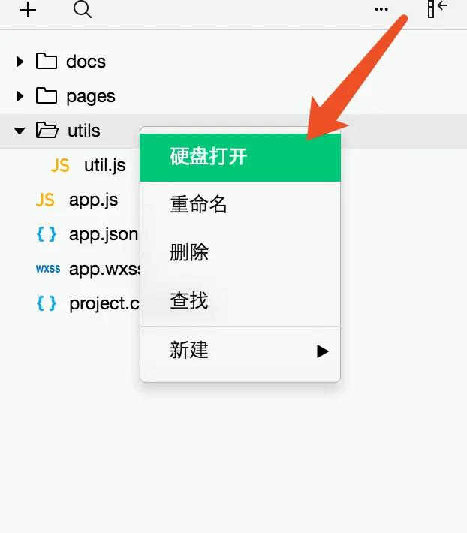Click the WXSS icon for app.wxss
The width and height of the screenshot is (467, 533).
click(x=48, y=269)
